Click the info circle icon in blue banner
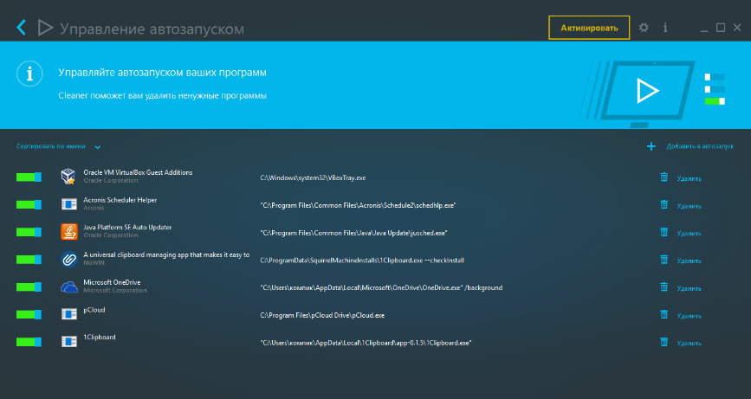Viewport: 751px width, 399px height. [29, 74]
